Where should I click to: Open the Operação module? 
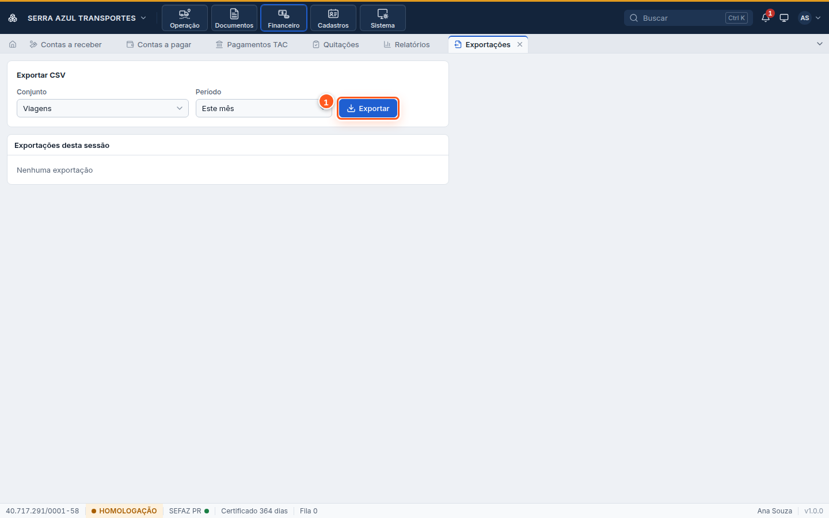point(185,18)
